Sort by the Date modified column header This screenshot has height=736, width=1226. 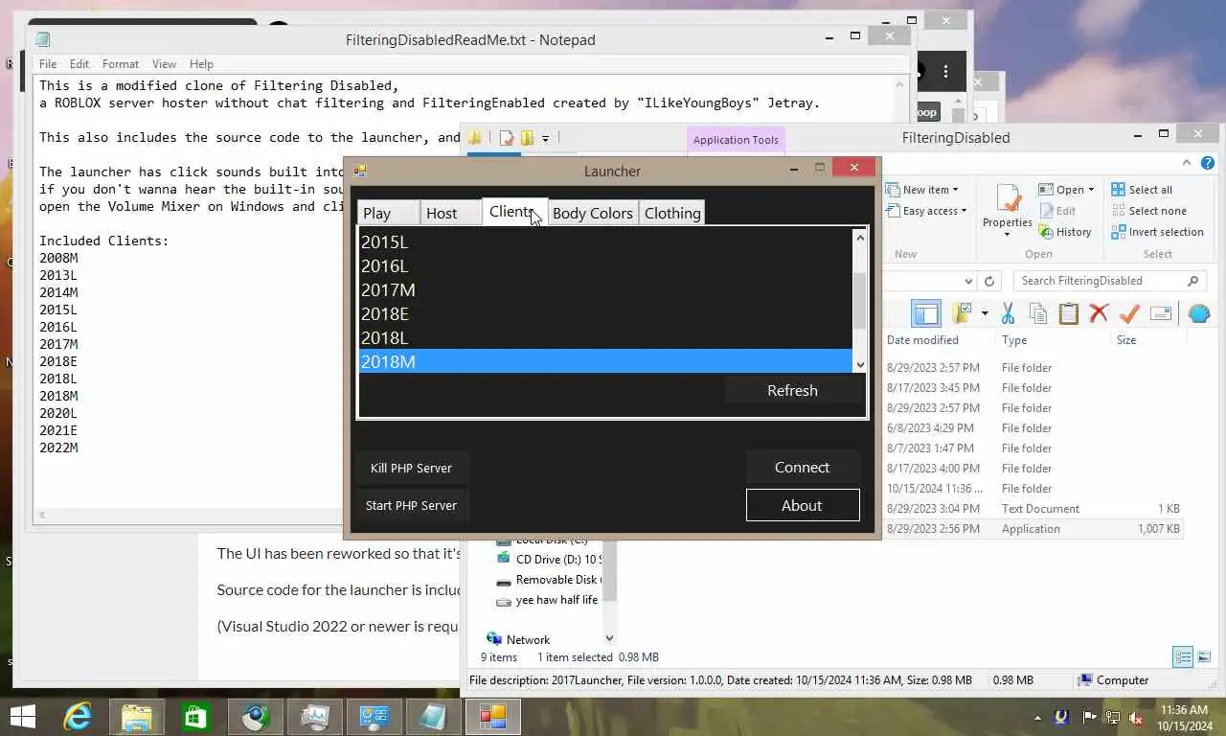[x=922, y=340]
